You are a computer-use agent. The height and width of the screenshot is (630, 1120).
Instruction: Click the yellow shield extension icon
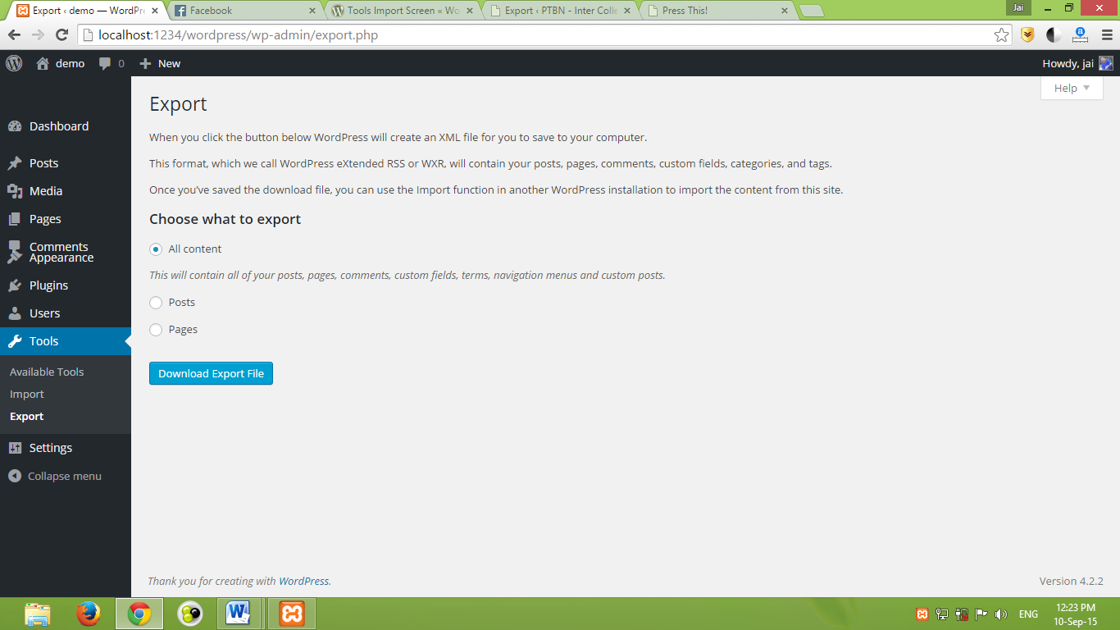point(1027,34)
